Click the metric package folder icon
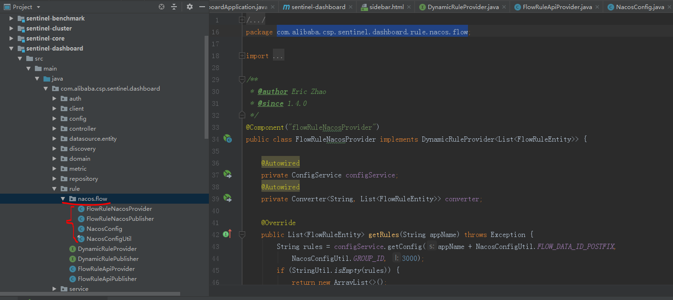The width and height of the screenshot is (673, 300). [64, 168]
